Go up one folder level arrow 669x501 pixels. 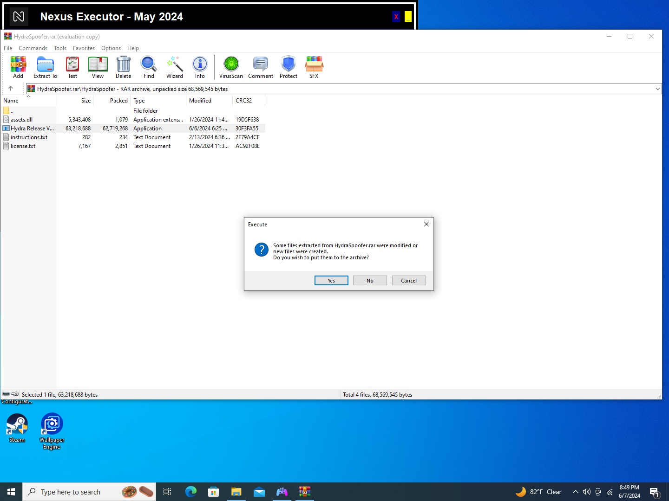click(x=11, y=89)
